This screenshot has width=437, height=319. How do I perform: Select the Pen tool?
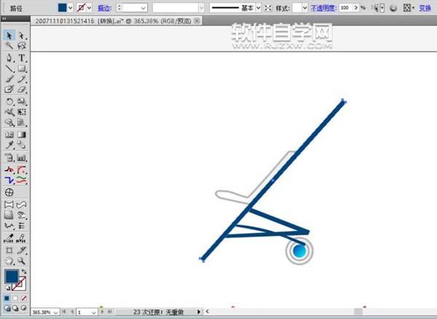coord(9,58)
